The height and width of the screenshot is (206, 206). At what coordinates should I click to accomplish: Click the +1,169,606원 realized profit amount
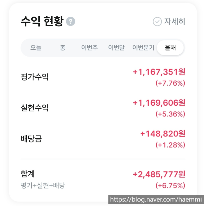[159, 103]
